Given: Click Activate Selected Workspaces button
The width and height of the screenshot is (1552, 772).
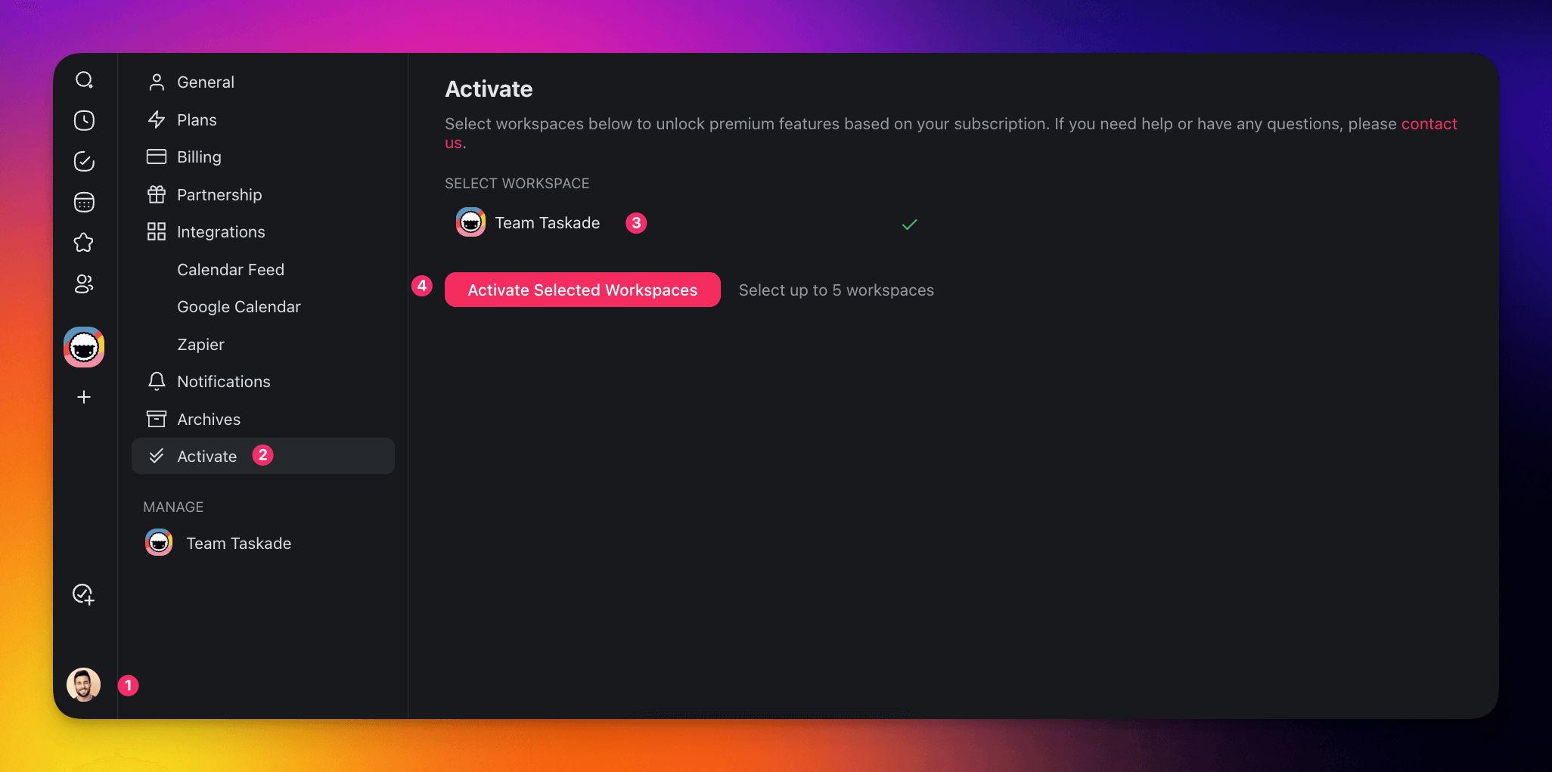Looking at the screenshot, I should [582, 290].
